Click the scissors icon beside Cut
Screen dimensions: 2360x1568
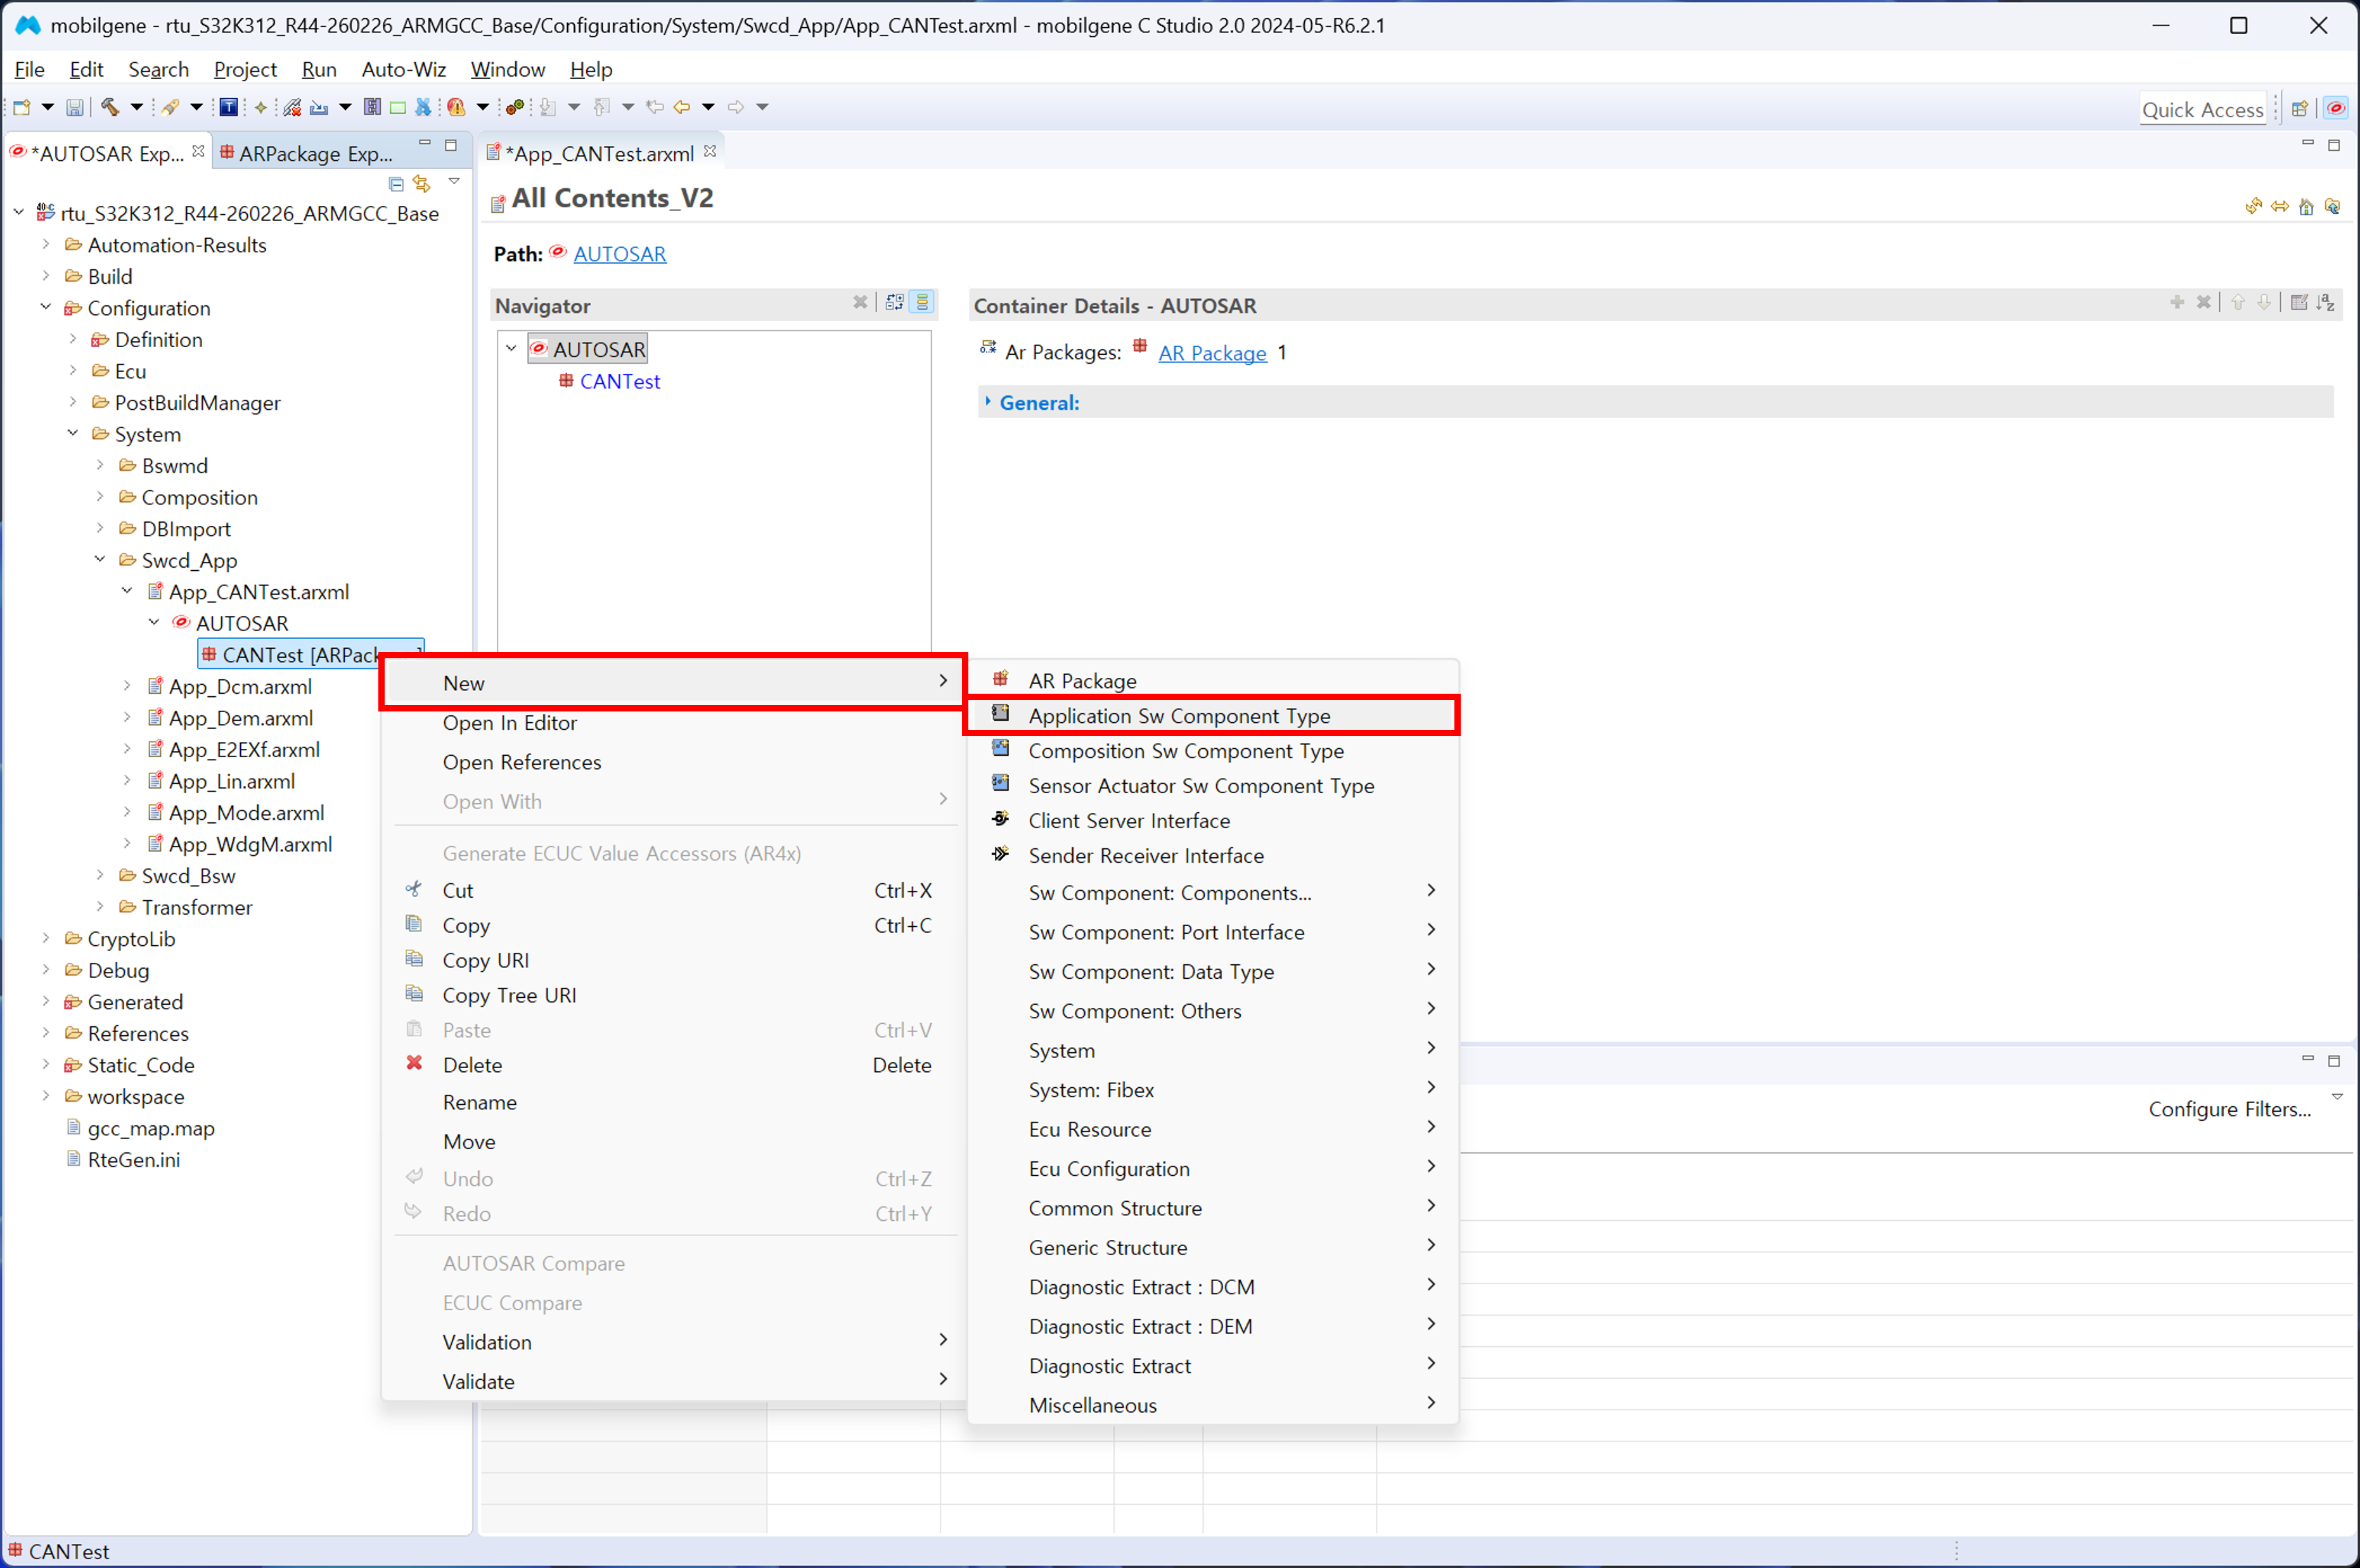point(414,889)
